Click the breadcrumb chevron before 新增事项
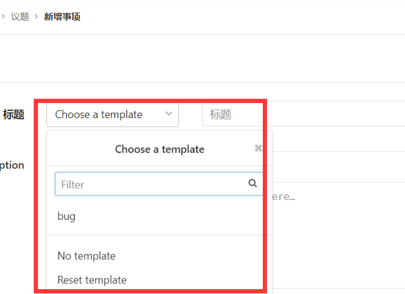405x294 pixels. (37, 16)
